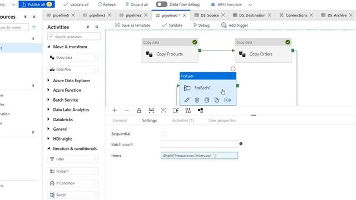The width and height of the screenshot is (356, 200).
Task: Click Save as template
Action: click(x=132, y=25)
